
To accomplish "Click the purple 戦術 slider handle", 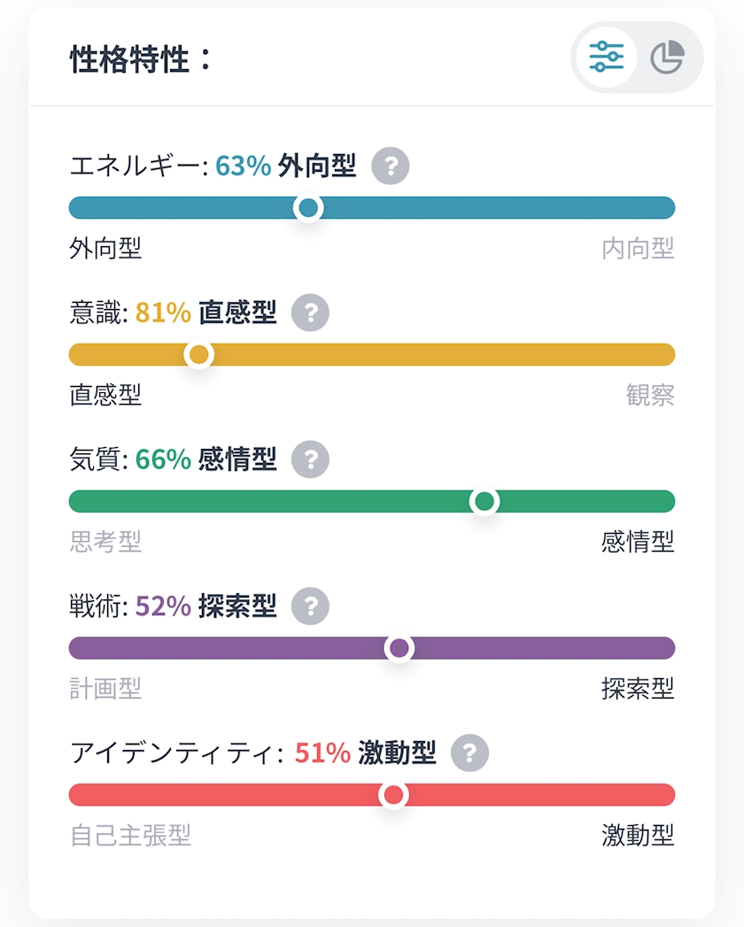I will click(399, 649).
